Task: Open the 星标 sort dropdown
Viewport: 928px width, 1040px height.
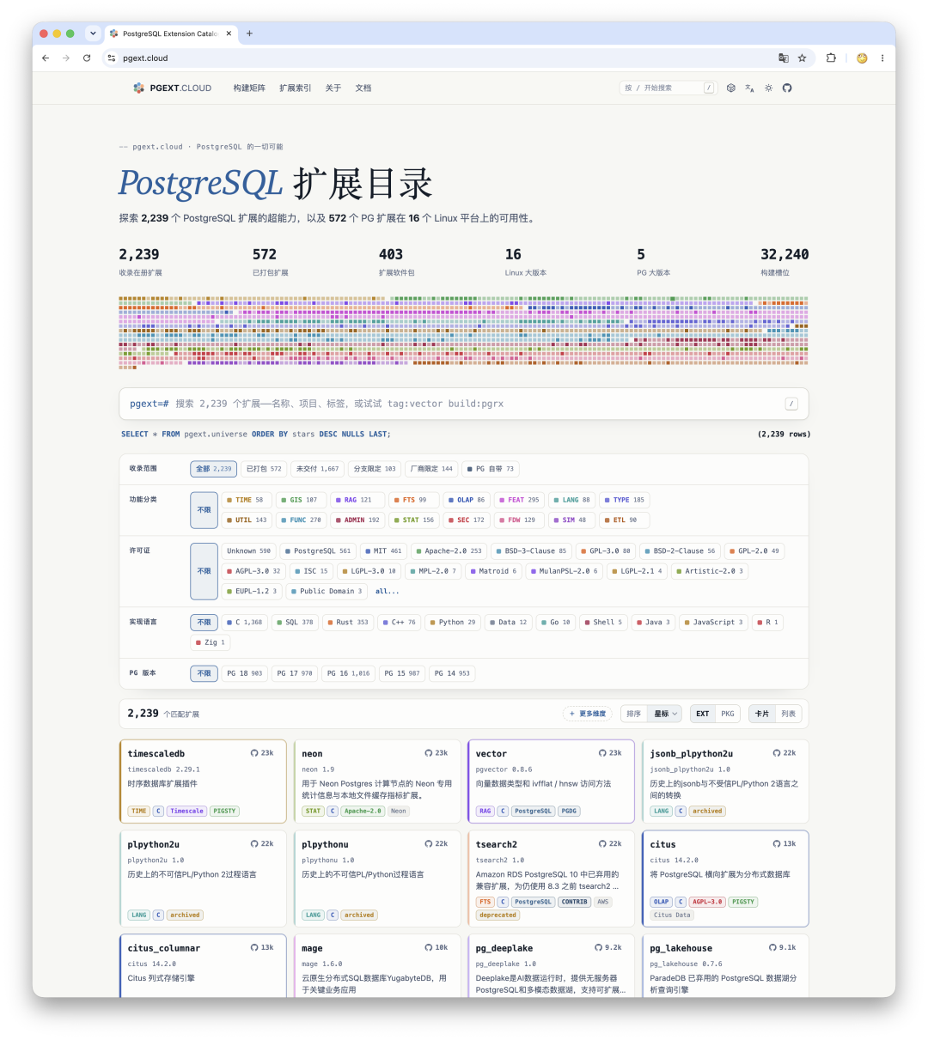Action: click(x=667, y=714)
